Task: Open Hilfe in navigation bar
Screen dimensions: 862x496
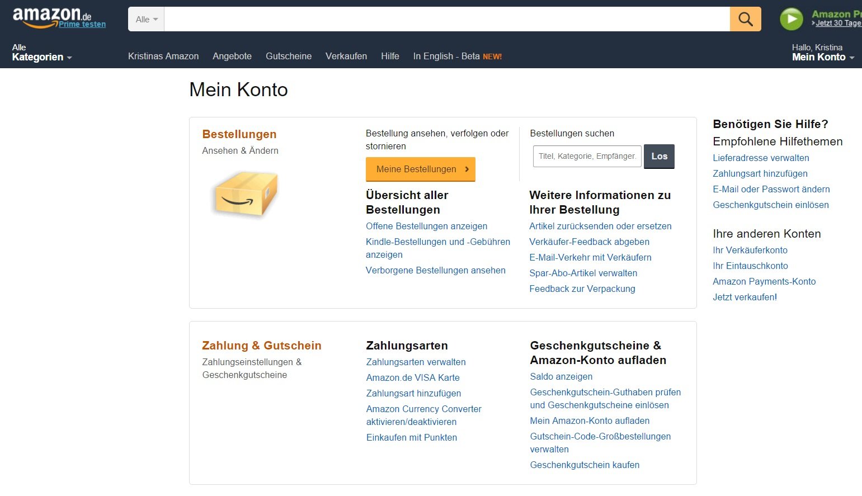Action: click(x=390, y=56)
